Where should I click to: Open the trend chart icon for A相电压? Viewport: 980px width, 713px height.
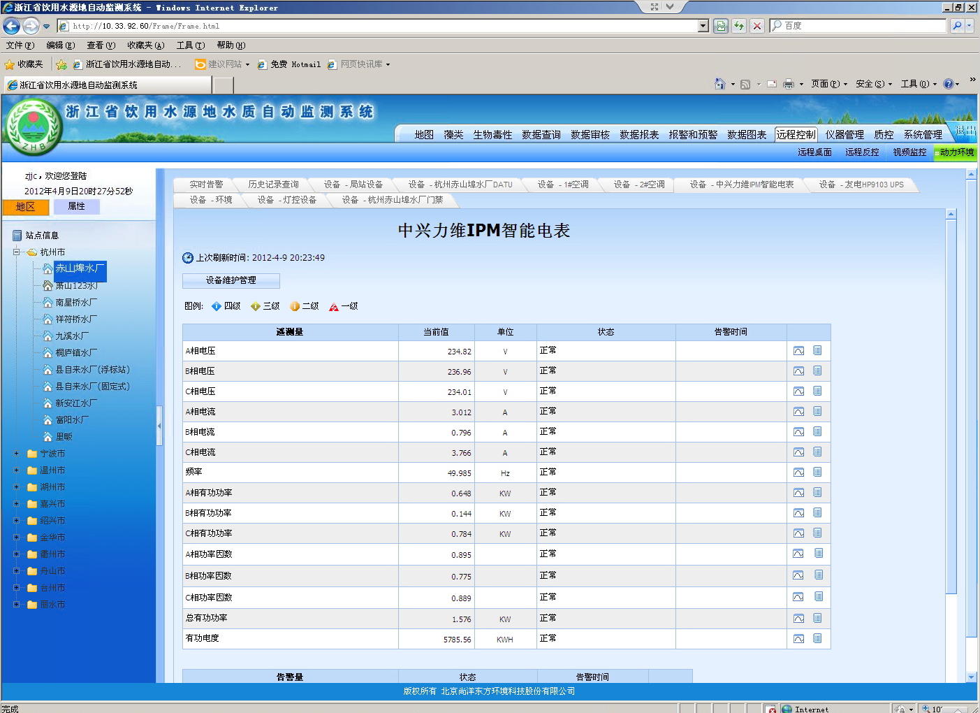(798, 351)
